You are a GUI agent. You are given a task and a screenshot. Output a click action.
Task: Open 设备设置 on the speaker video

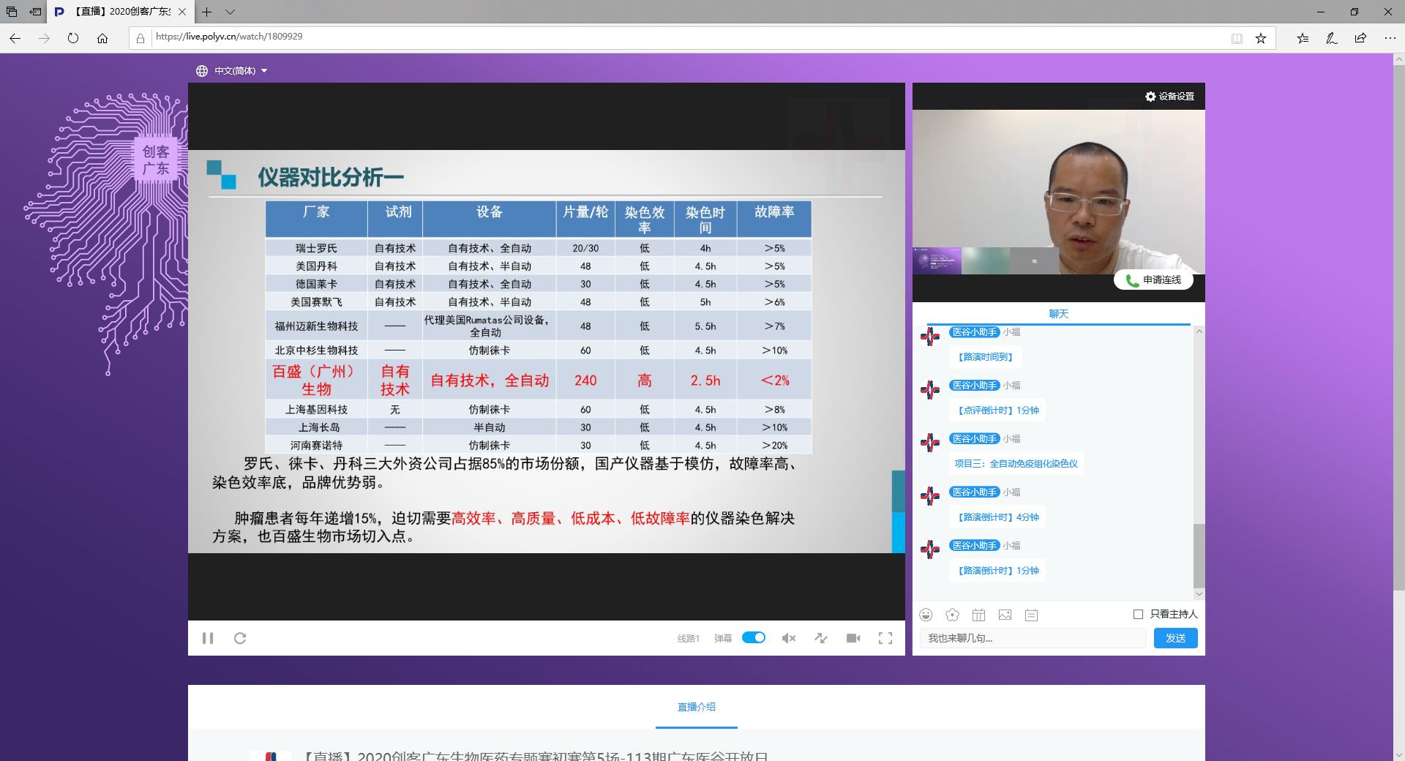tap(1169, 96)
